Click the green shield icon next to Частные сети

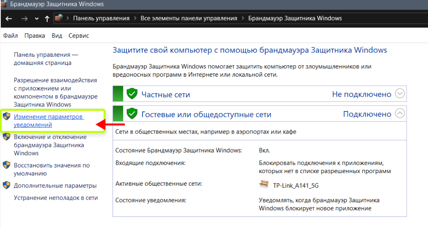coord(132,94)
